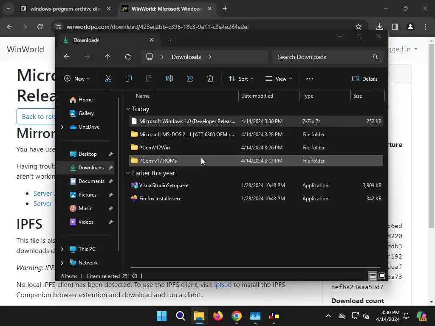The height and width of the screenshot is (326, 435).
Task: Click the Firefox icon in the taskbar
Action: [218, 316]
